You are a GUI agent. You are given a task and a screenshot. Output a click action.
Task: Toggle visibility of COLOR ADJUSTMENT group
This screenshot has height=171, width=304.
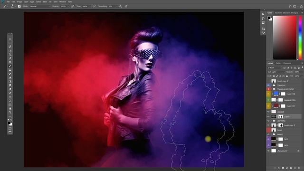tap(268, 89)
